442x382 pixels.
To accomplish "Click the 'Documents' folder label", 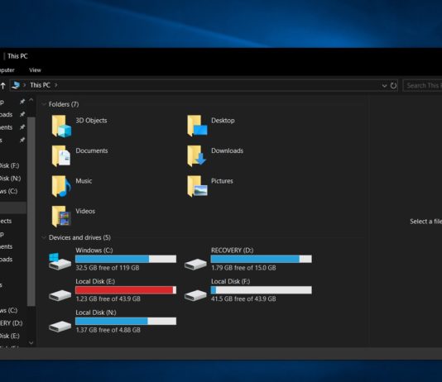I will (x=92, y=150).
